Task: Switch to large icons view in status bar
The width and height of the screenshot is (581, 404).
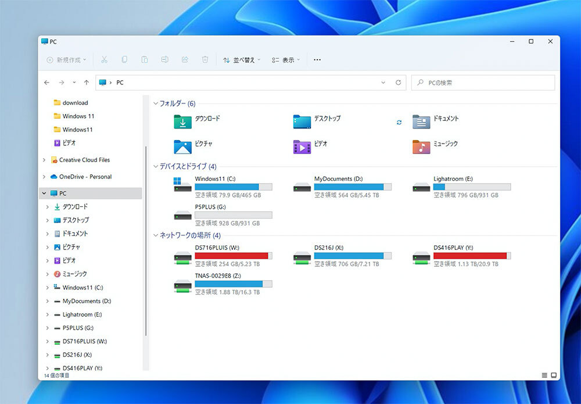Action: (x=554, y=375)
